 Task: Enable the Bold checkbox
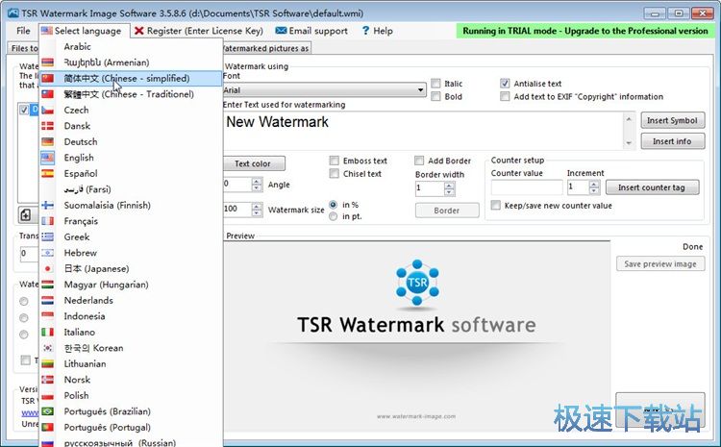tap(435, 96)
